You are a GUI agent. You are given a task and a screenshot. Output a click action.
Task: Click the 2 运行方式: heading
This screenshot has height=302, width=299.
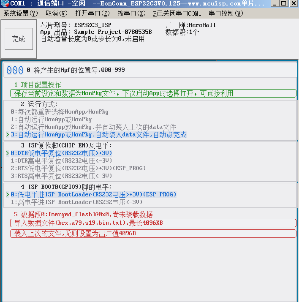[x=39, y=104]
